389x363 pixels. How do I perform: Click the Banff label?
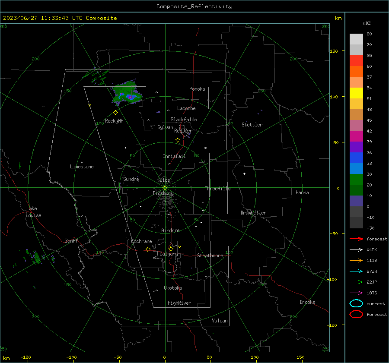71,240
